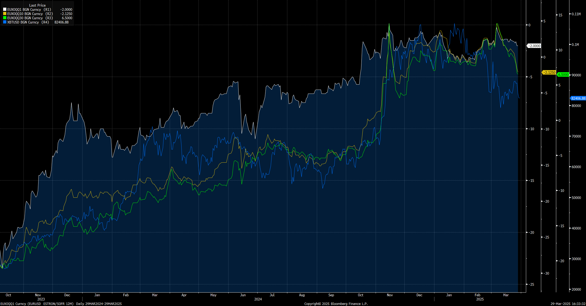586x306 pixels.
Task: Click the 0.11M tick on far-right axis
Action: (x=576, y=14)
